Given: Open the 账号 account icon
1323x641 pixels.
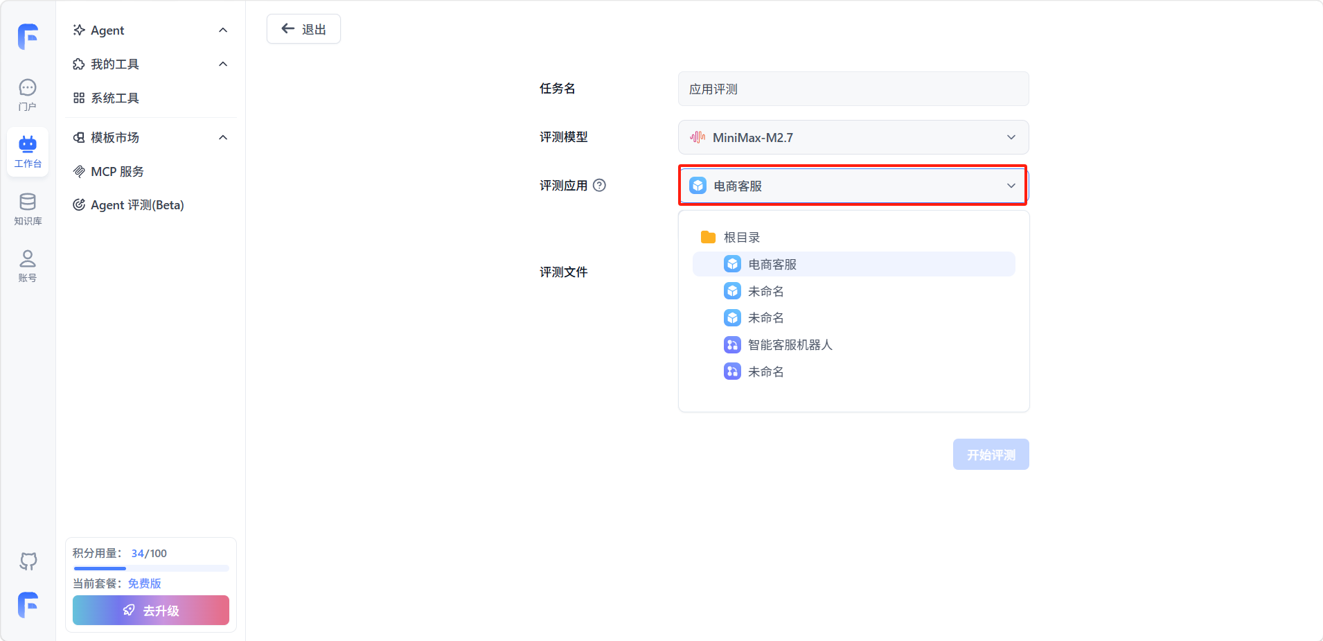Looking at the screenshot, I should click(x=28, y=258).
